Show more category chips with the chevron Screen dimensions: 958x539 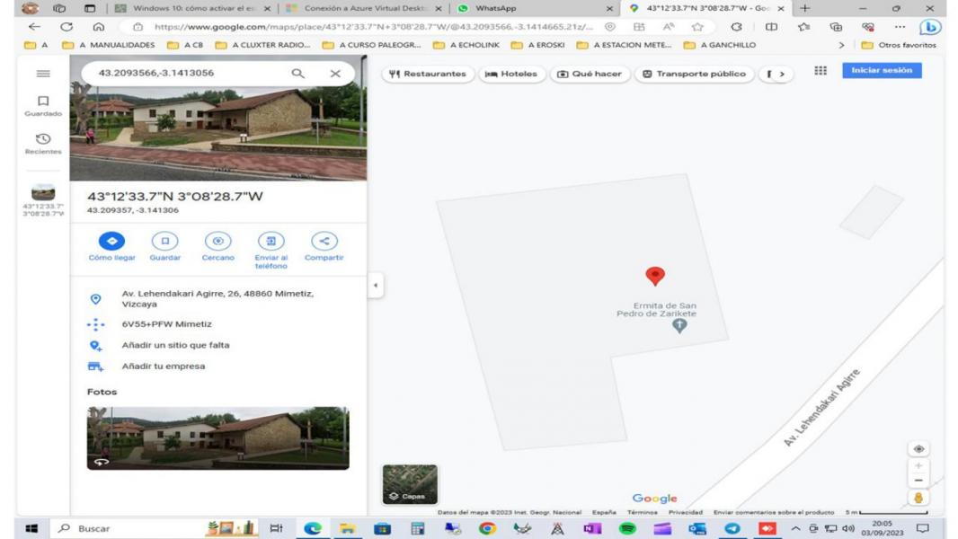click(781, 75)
